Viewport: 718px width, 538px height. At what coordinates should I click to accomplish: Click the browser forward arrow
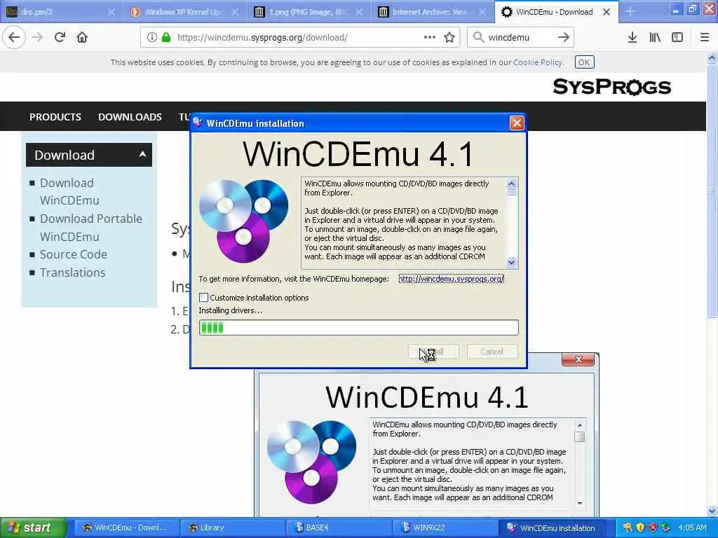tap(38, 38)
